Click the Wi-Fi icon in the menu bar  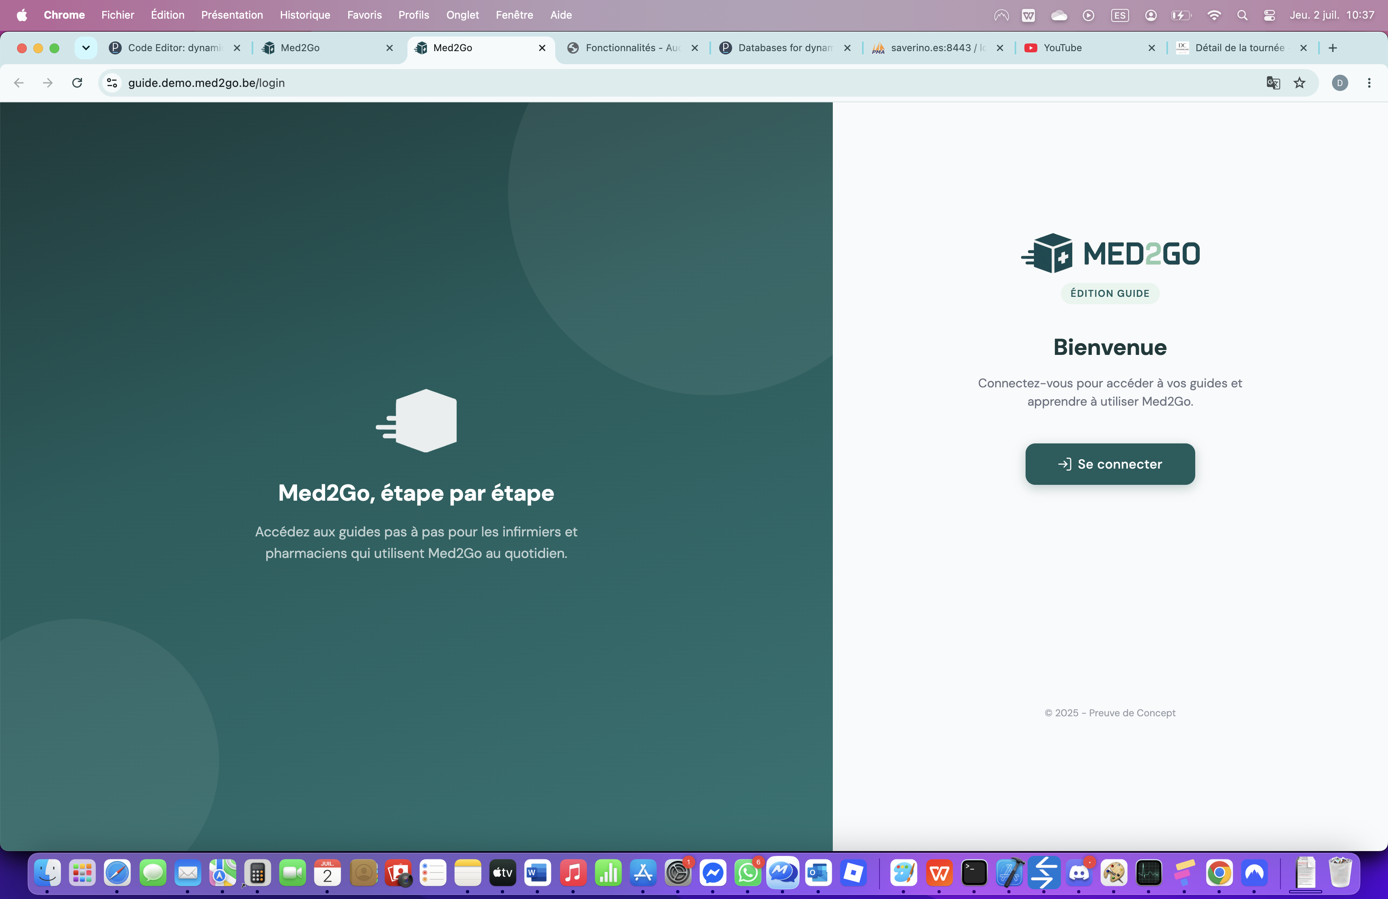point(1213,15)
